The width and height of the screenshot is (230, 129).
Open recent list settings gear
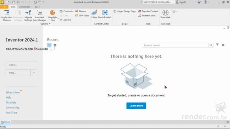[x=223, y=45]
